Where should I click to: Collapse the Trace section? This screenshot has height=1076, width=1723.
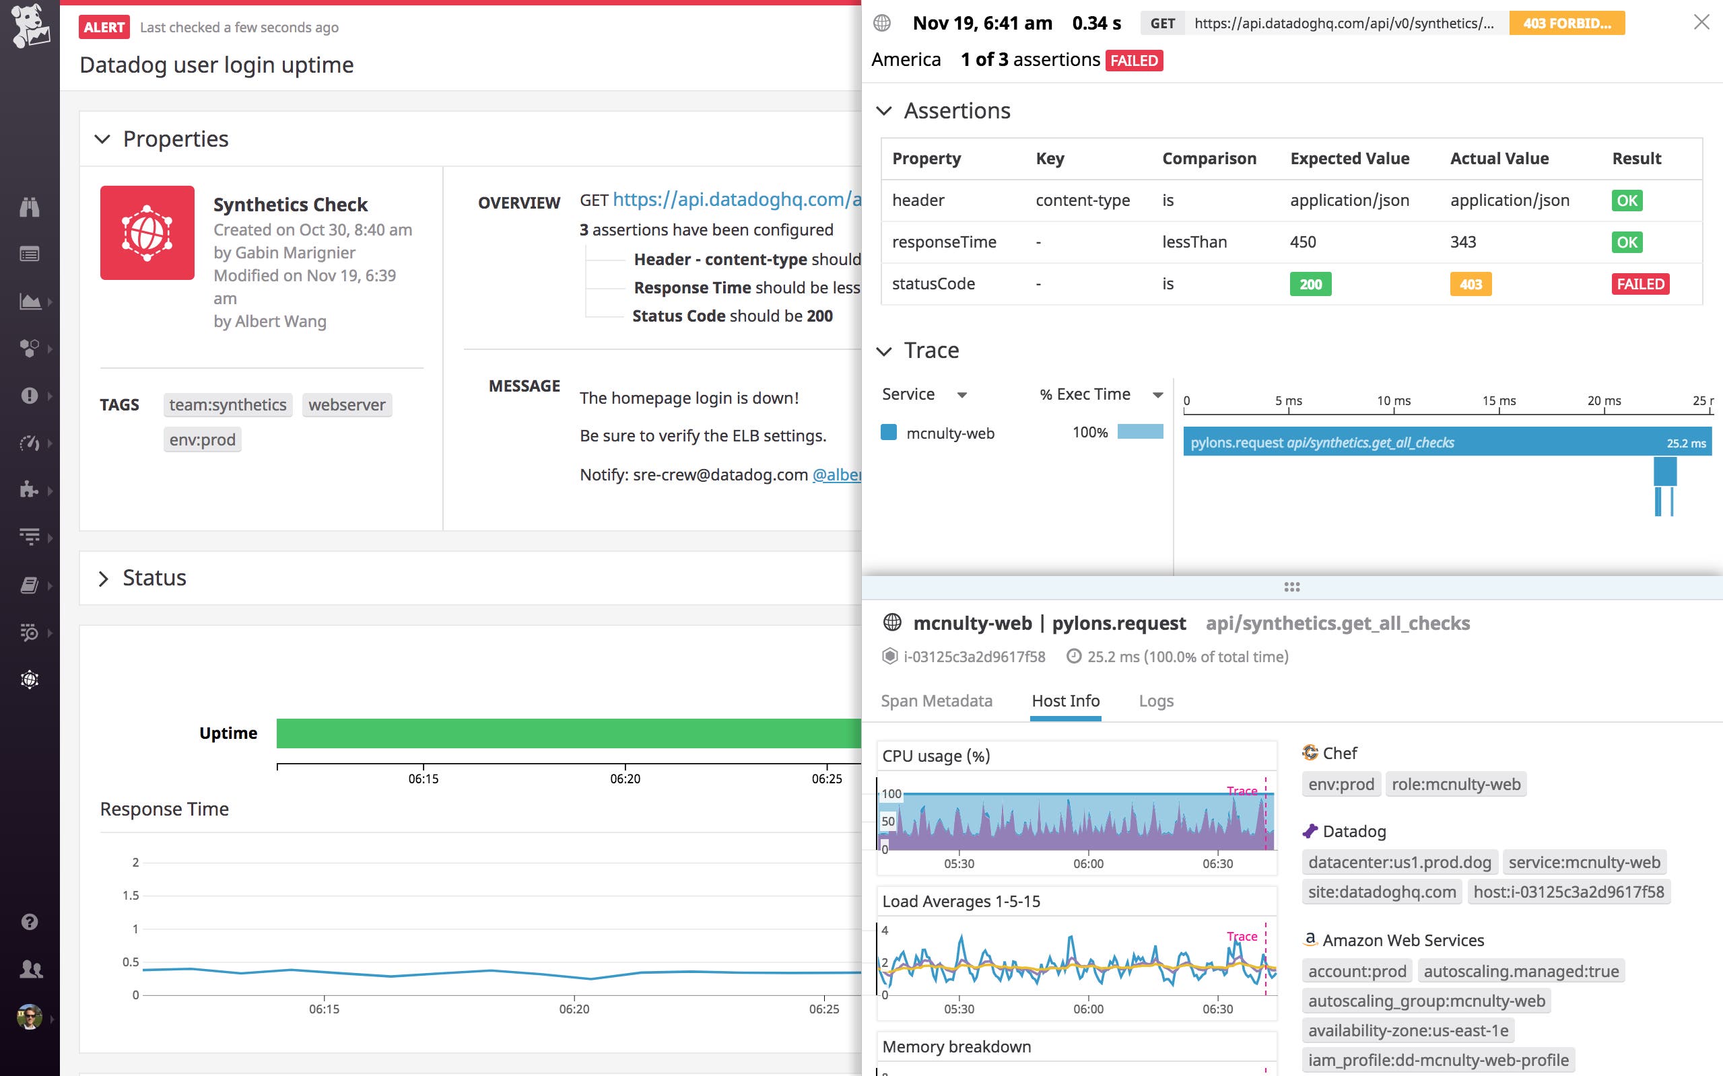point(885,351)
